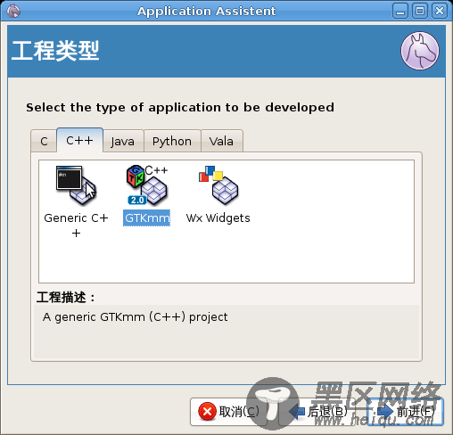The width and height of the screenshot is (453, 435).
Task: Click the 取消(C) cancel button
Action: pyautogui.click(x=228, y=412)
